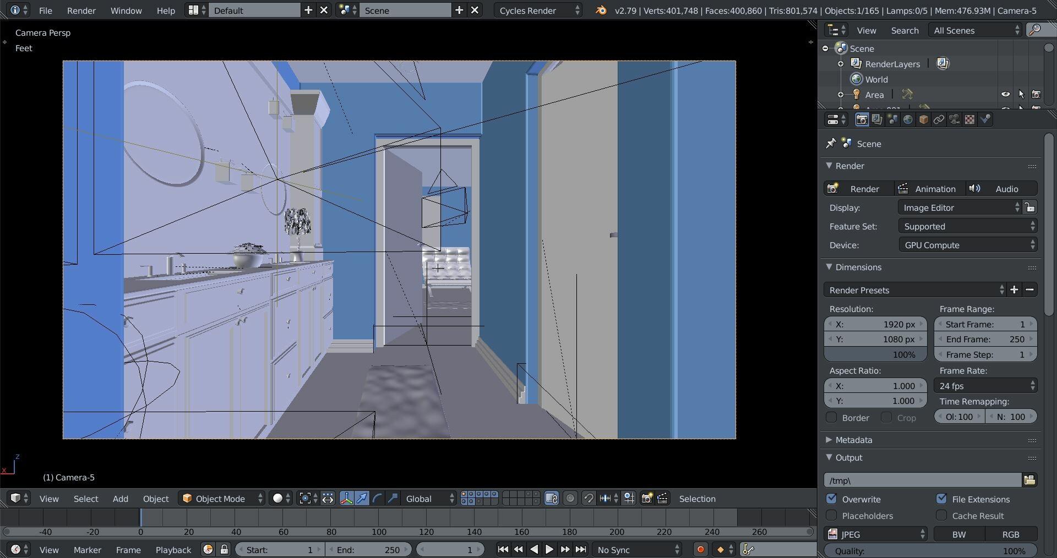Click the browse output folder icon
1057x558 pixels.
[1029, 480]
